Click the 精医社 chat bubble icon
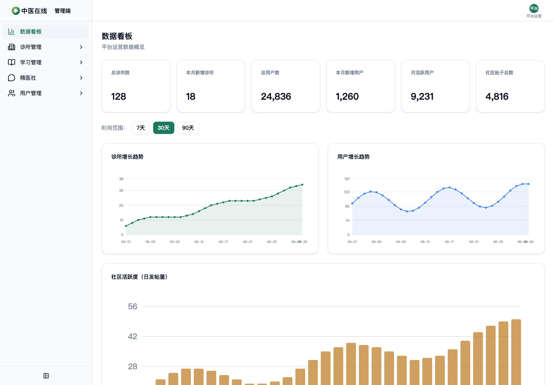Screen dimensions: 554x385 (x=12, y=78)
